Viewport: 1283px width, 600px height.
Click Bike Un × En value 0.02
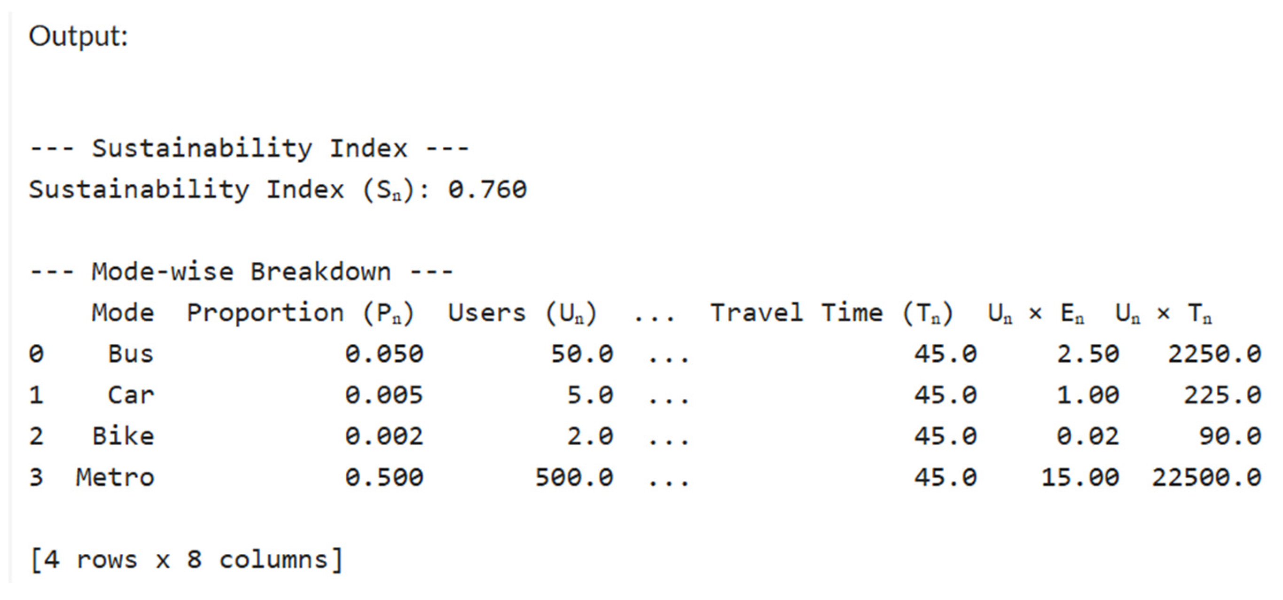point(1088,436)
